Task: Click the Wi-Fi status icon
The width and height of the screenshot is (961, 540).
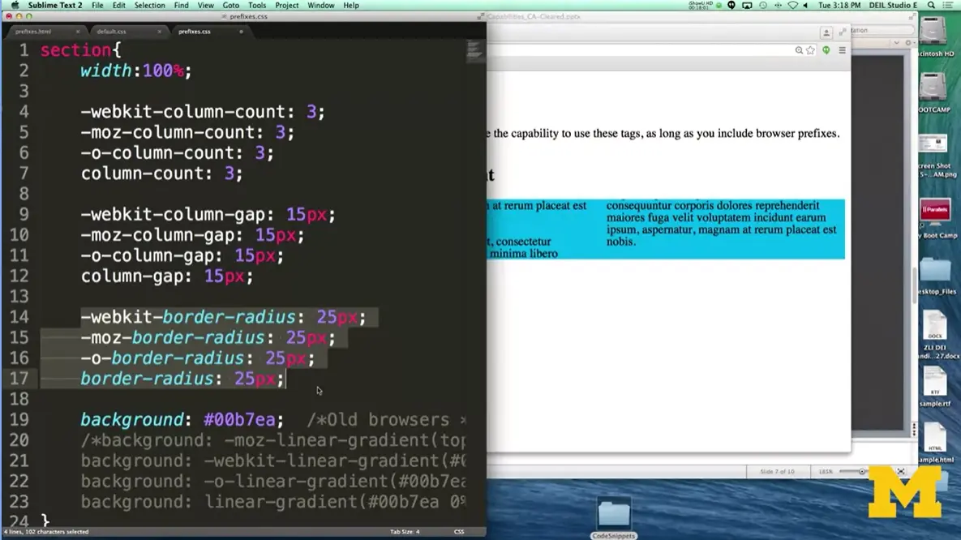Action: click(x=792, y=6)
